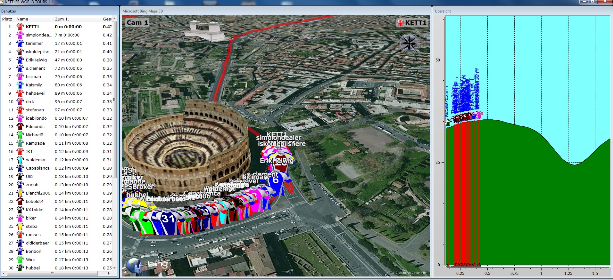Click scroll-left arrow under user list
The image size is (613, 280).
(x=4, y=274)
